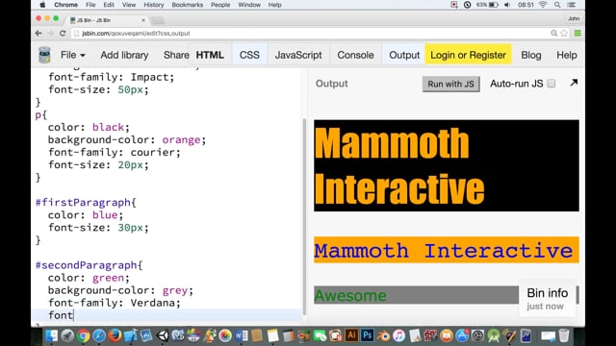Open Blender from the Dock
616x346 pixels.
[x=383, y=335]
